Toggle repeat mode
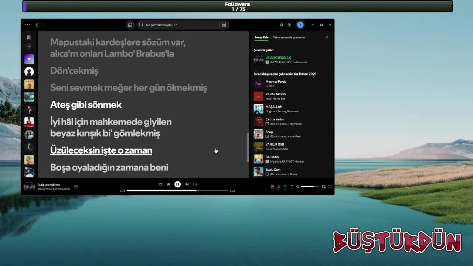The height and width of the screenshot is (266, 473). click(195, 184)
